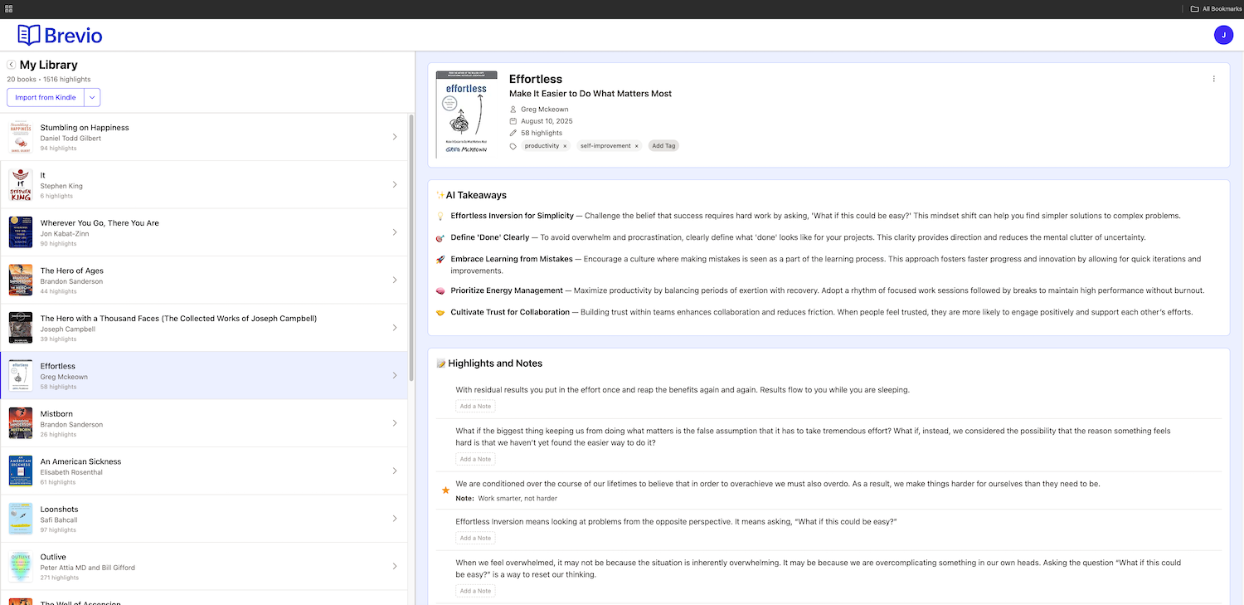Add a note to the tremendous effort highlight
Viewport: 1244px width, 605px height.
[x=475, y=459]
